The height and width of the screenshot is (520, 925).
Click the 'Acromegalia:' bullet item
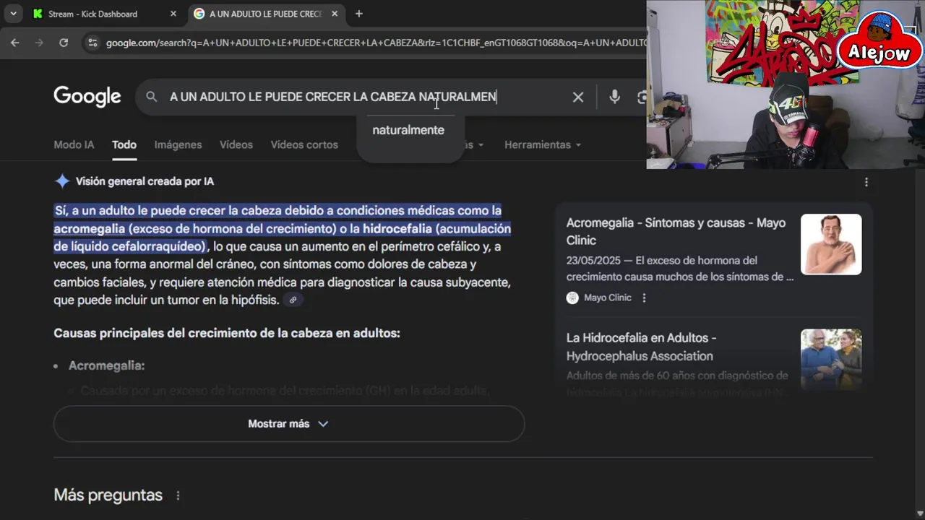[106, 365]
